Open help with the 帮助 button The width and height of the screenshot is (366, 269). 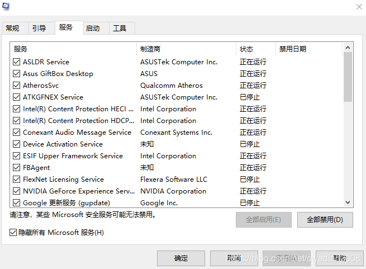click(340, 258)
